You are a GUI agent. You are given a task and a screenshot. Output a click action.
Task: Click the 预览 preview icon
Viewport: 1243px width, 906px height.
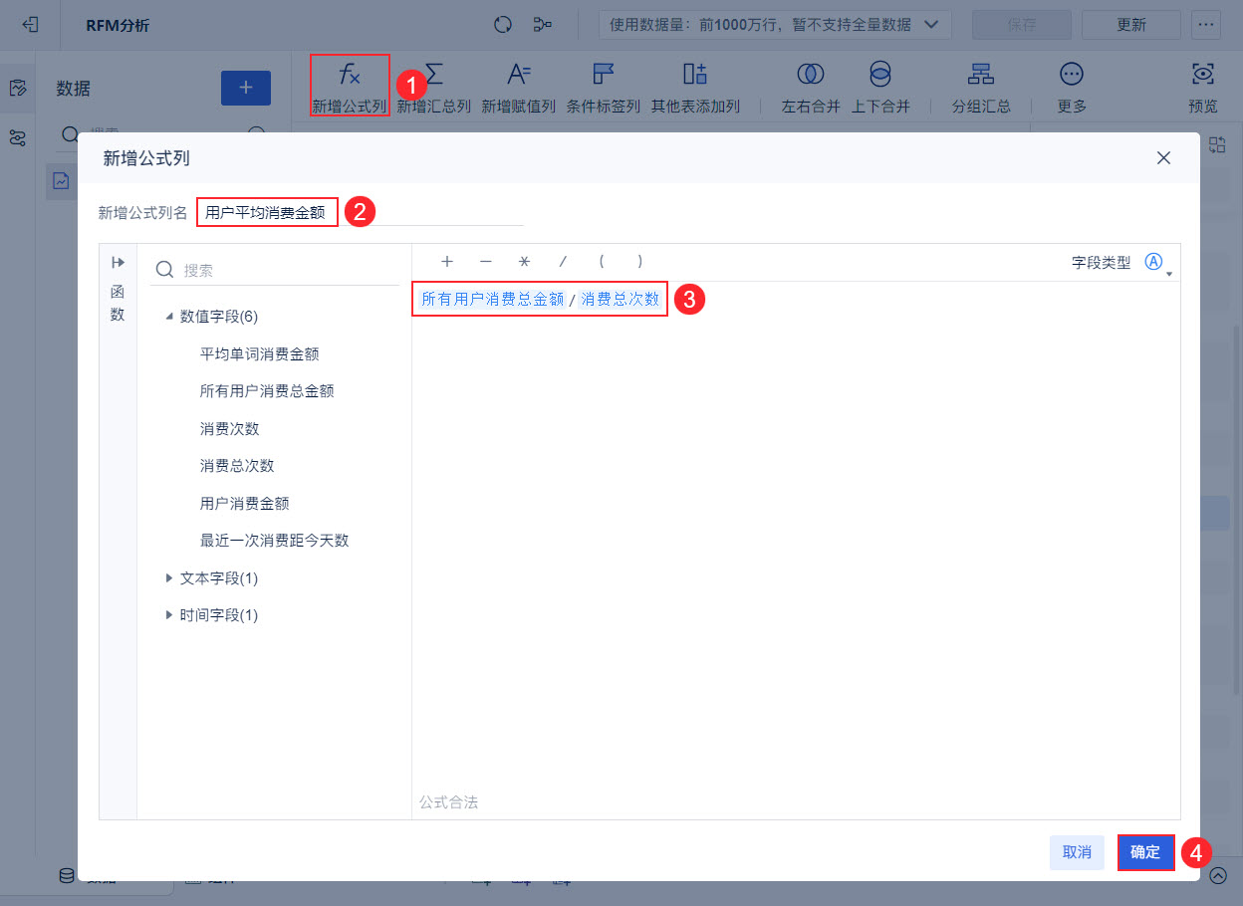point(1203,74)
